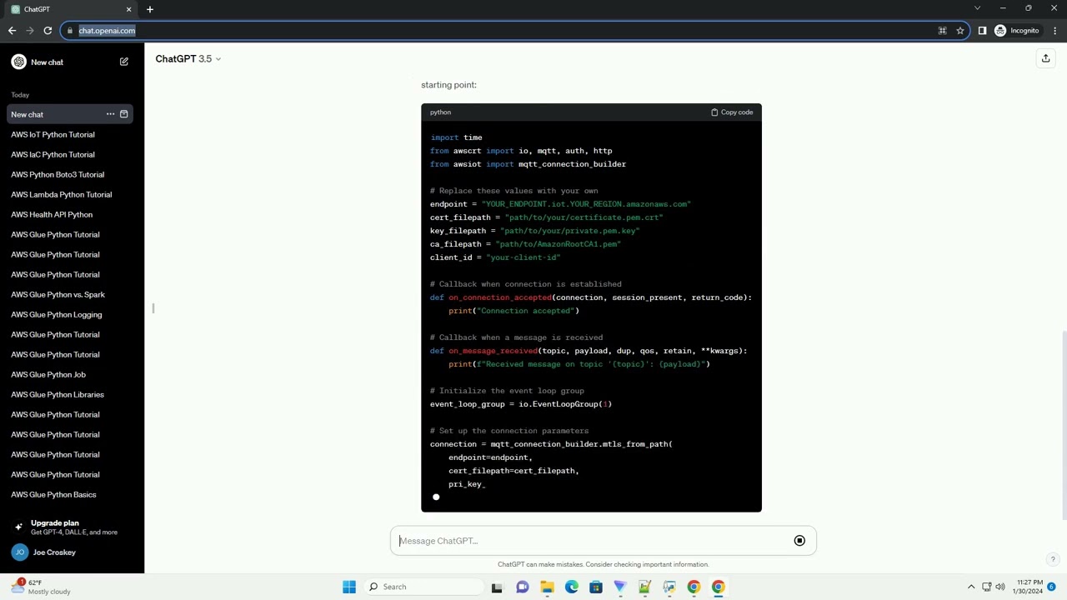The height and width of the screenshot is (600, 1067).
Task: Collapse the sidebar using the handle
Action: coord(153,308)
